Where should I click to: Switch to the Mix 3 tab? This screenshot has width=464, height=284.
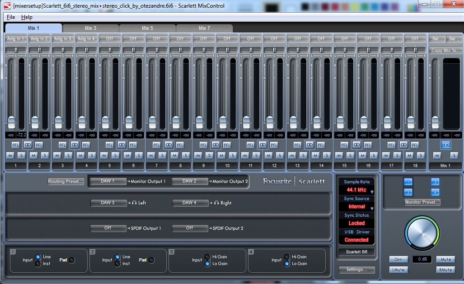pyautogui.click(x=90, y=28)
